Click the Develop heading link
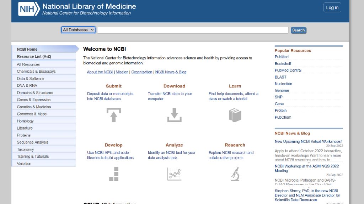 tap(113, 145)
